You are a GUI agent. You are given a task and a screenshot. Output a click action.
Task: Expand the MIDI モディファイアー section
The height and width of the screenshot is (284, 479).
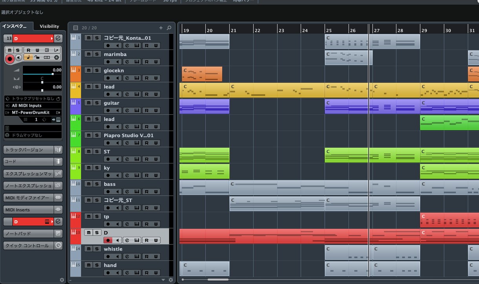point(28,198)
